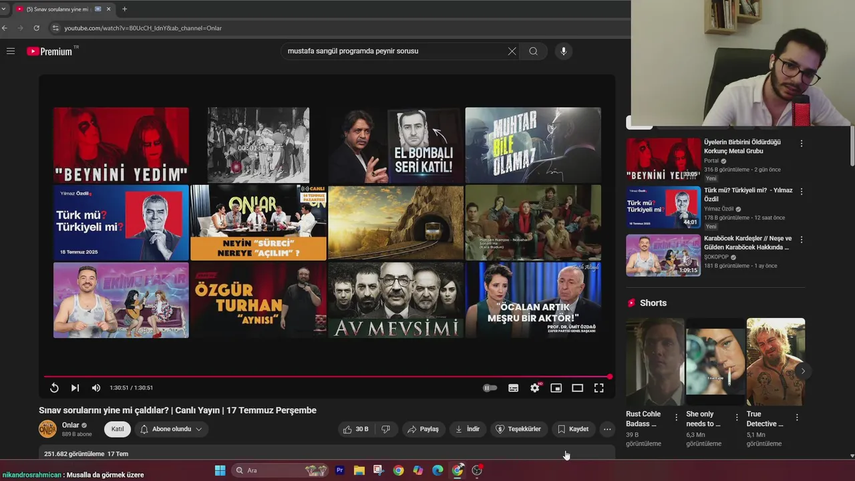Reload the page in the browser
855x481 pixels.
36,28
